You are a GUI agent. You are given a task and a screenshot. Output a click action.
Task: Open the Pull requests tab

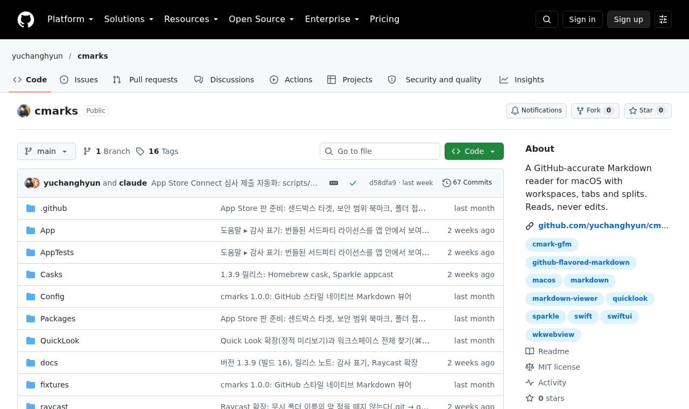pos(145,80)
